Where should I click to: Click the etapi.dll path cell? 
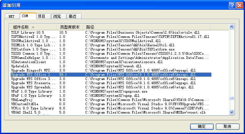pyautogui.click(x=139, y=87)
